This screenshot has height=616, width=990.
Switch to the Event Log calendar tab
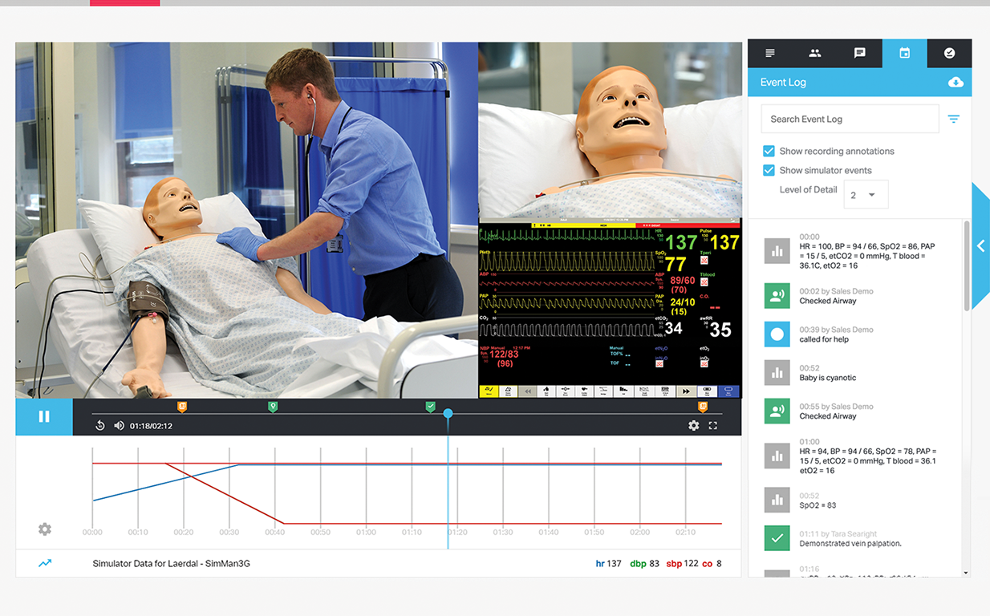point(904,53)
